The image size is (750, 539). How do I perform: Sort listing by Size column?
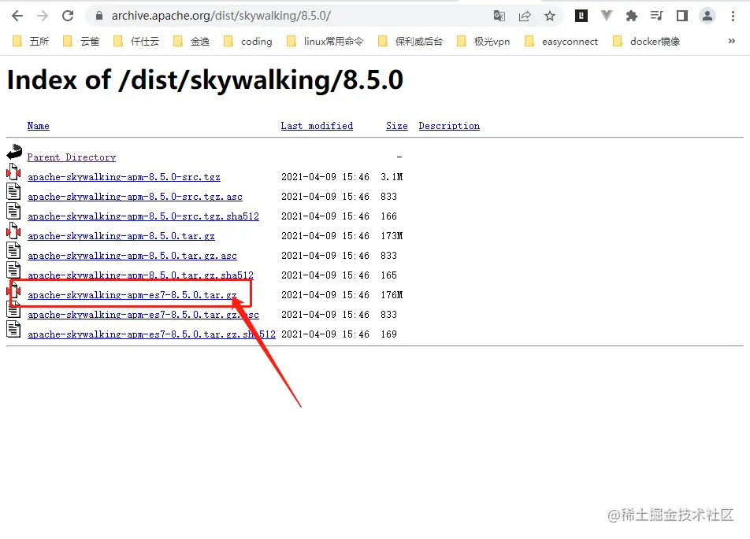tap(397, 126)
